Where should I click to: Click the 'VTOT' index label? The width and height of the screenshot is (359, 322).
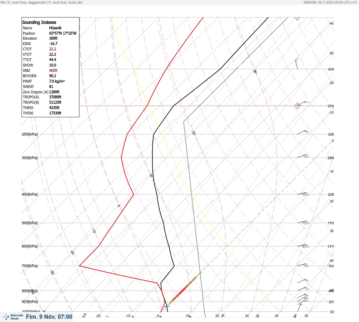click(x=27, y=54)
